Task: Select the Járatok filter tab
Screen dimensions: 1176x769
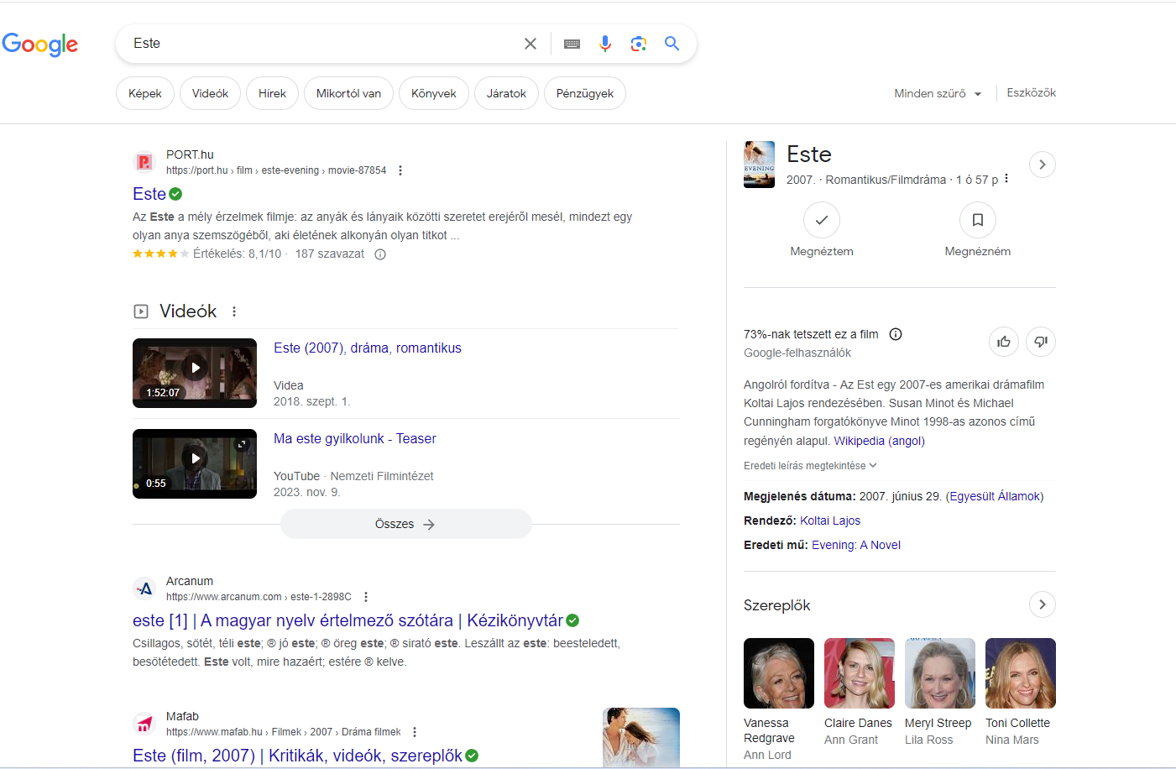Action: tap(506, 93)
